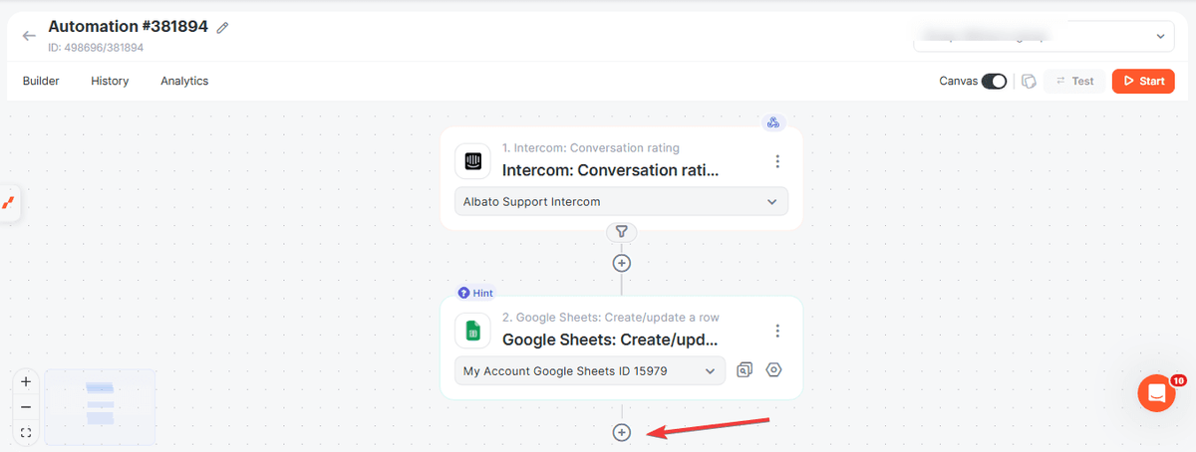Click the Hint badge
Screen dimensions: 1196x452
pos(475,293)
